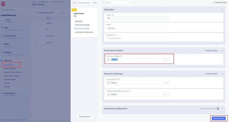The width and height of the screenshot is (229, 122).
Task: Go to previous search result arrow
Action: [130, 3]
